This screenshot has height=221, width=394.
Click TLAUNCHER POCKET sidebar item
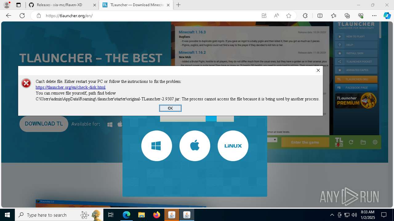coord(356,62)
